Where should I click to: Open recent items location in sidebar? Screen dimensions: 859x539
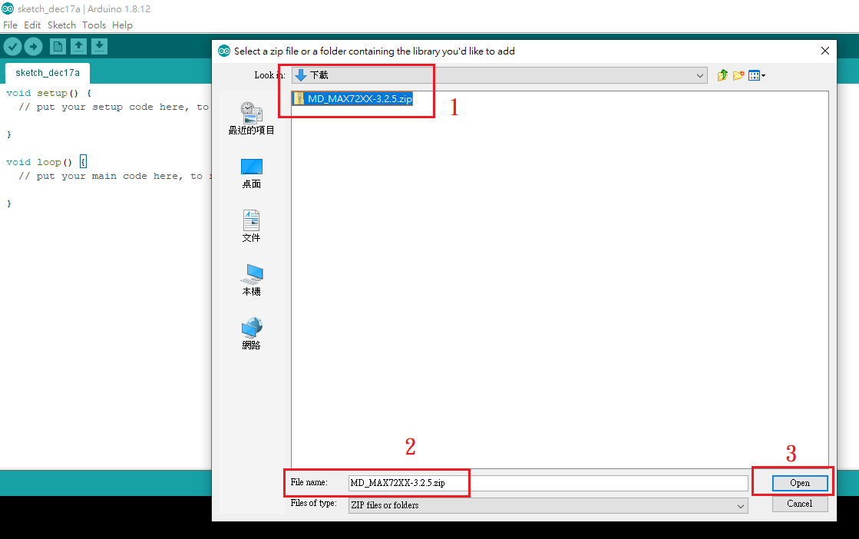point(251,119)
